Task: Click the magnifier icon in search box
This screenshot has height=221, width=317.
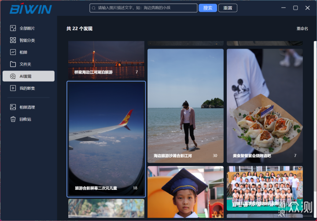Action: tap(94, 8)
